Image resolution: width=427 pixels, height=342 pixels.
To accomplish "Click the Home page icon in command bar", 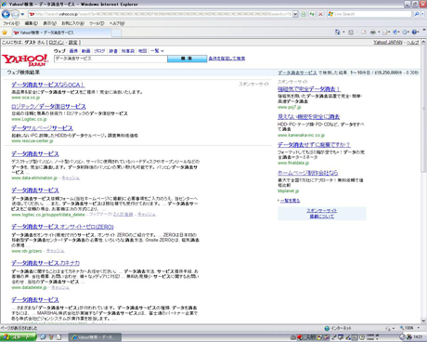I will click(337, 33).
